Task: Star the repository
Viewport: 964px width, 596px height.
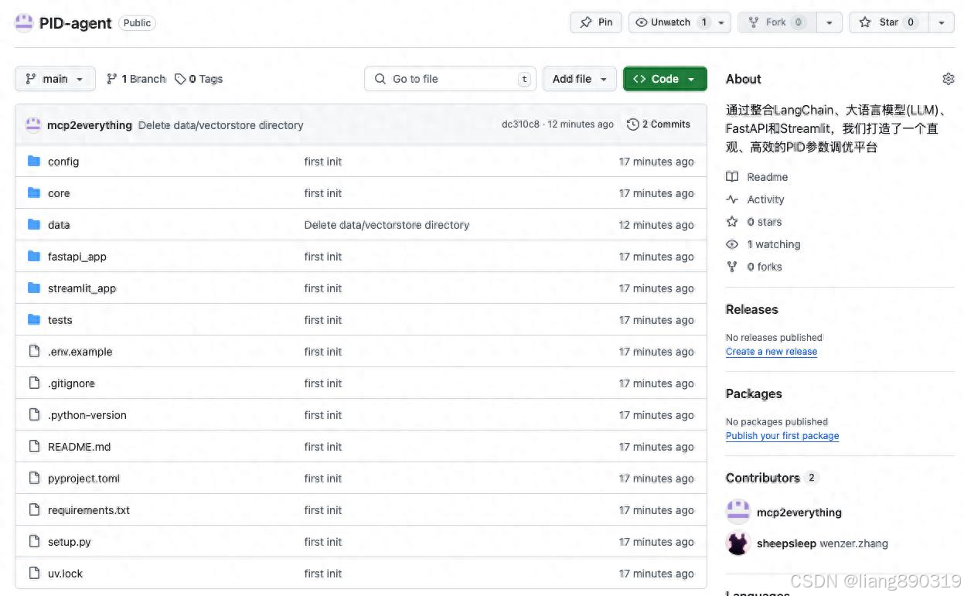Action: 888,22
